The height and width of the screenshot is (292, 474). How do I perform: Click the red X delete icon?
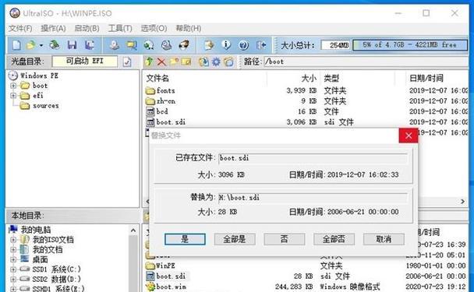(161, 62)
